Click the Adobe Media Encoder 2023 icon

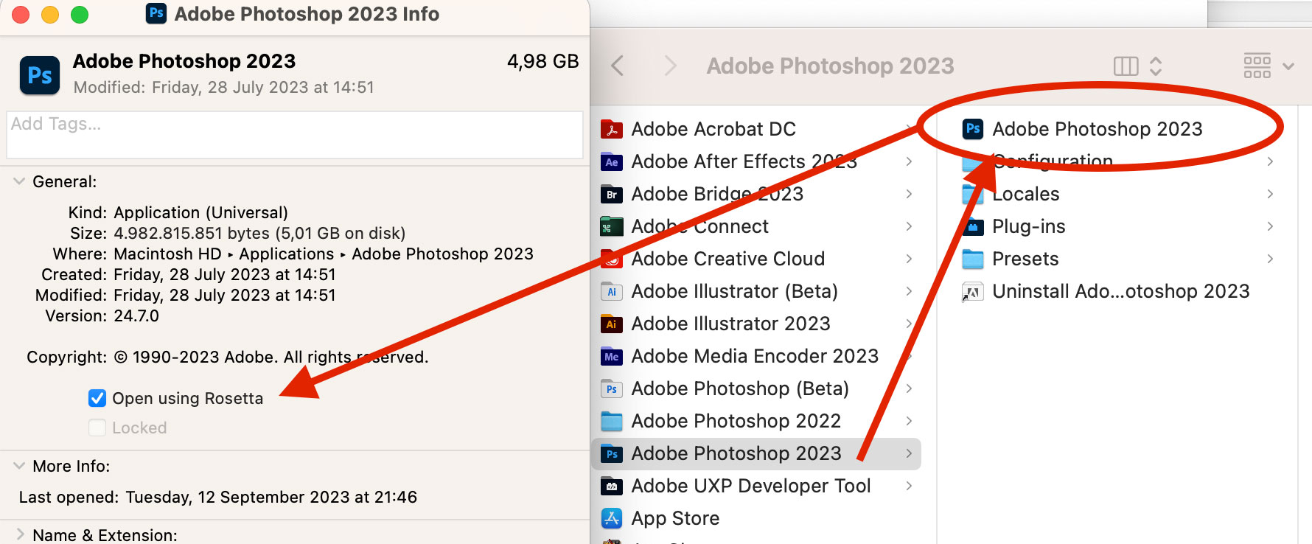(x=612, y=357)
